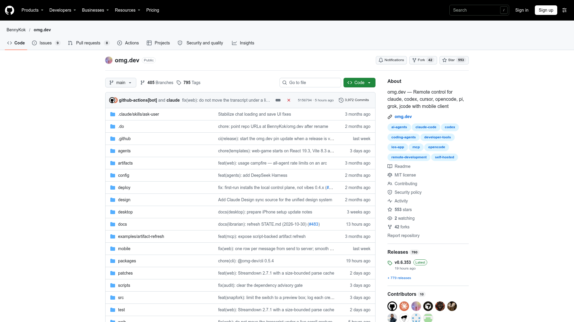Viewport: 574px width, 322px height.
Task: Focus the Go to file field
Action: [x=310, y=83]
